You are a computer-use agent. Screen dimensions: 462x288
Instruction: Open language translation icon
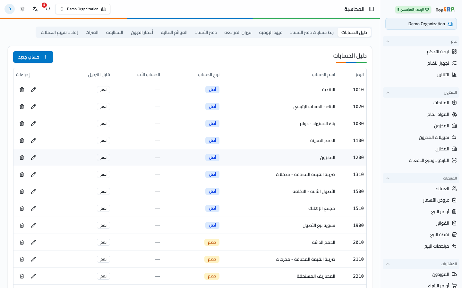click(35, 9)
